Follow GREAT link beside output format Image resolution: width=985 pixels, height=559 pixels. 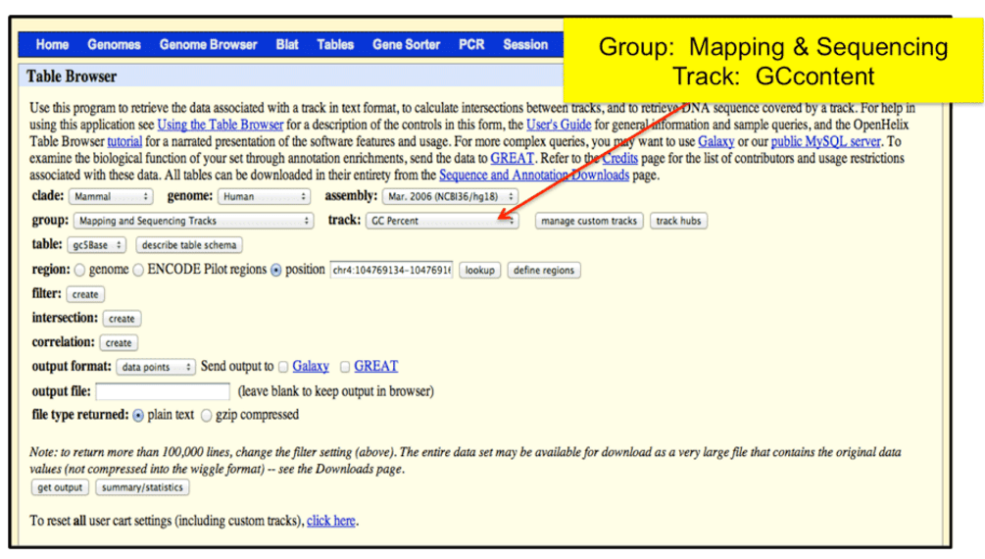point(375,366)
